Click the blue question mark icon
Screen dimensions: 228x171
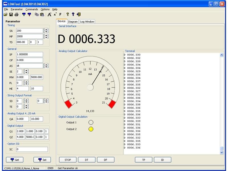pyautogui.click(x=73, y=14)
